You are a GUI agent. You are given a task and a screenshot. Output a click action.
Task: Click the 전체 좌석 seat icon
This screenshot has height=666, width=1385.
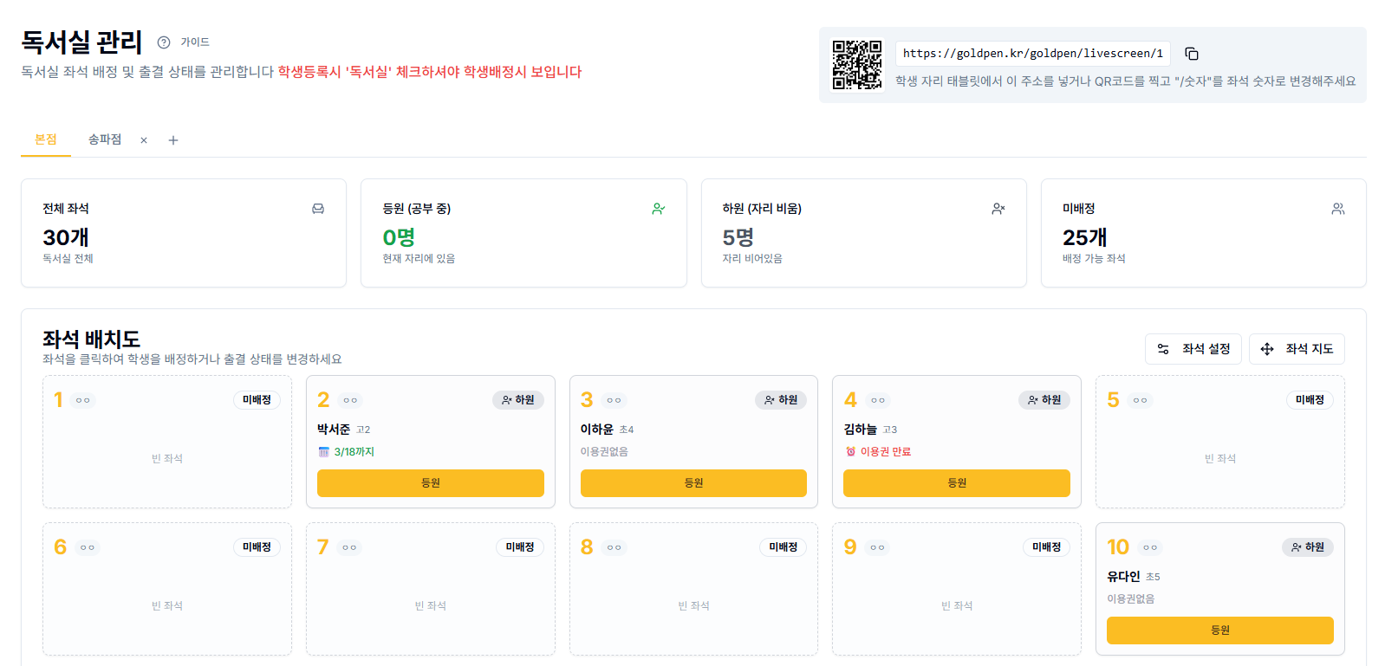318,209
